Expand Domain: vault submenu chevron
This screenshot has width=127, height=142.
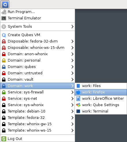click(x=72, y=80)
